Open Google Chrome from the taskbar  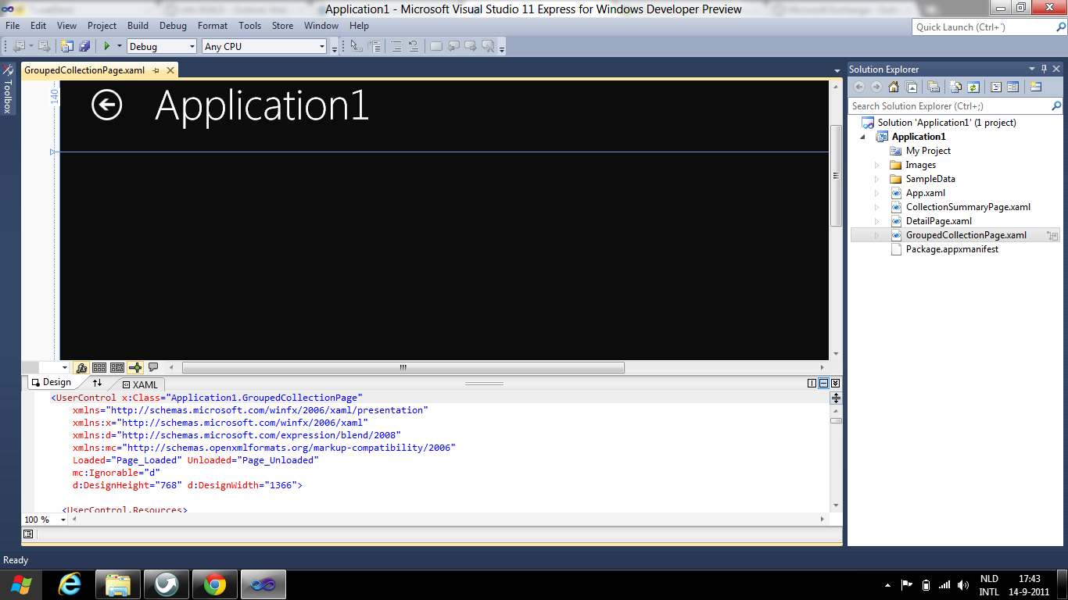[215, 584]
